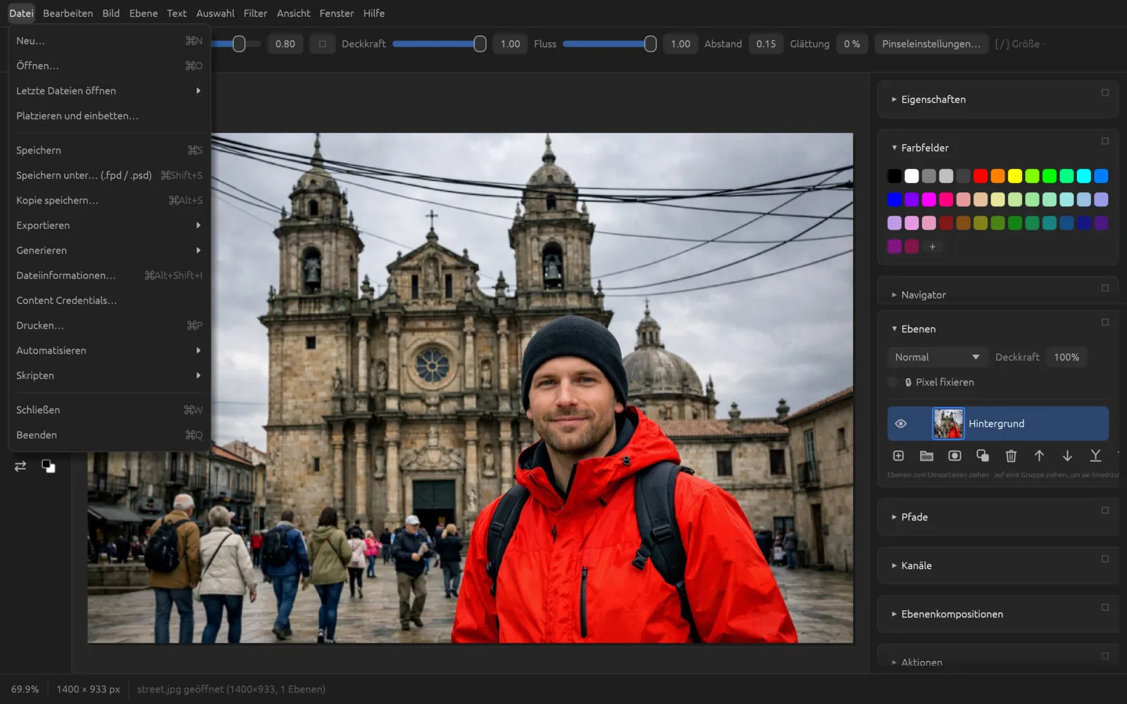Add a new layer in Ebenen panel
Screen dimensions: 1127x704
pos(898,456)
